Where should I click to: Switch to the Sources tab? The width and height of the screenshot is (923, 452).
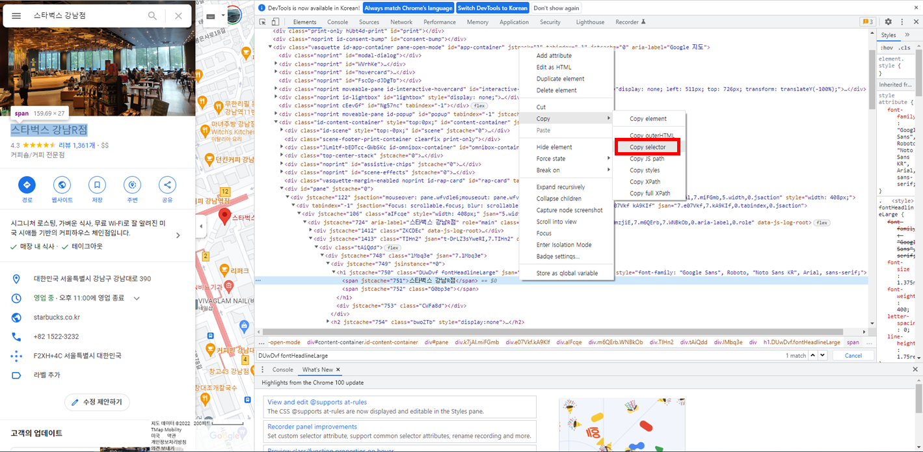coord(369,22)
